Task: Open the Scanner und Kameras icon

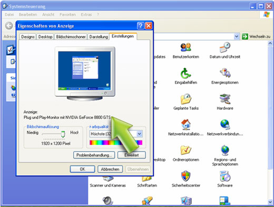Action: [x=107, y=179]
